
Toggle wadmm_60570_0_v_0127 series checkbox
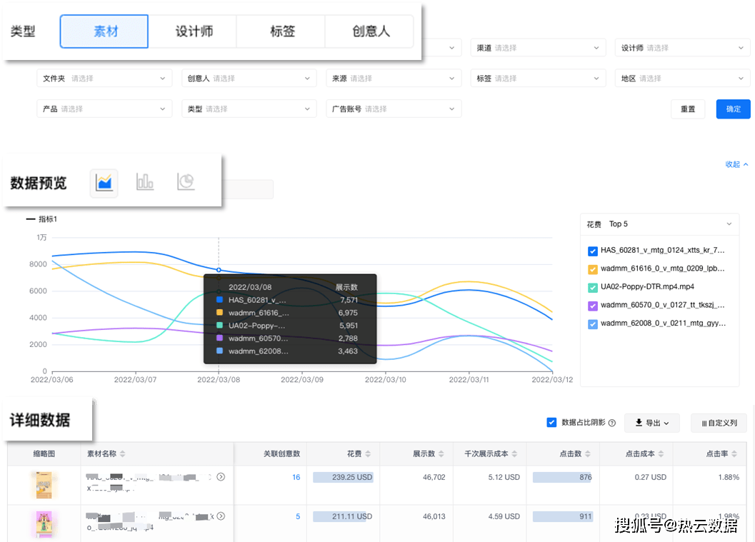point(593,306)
